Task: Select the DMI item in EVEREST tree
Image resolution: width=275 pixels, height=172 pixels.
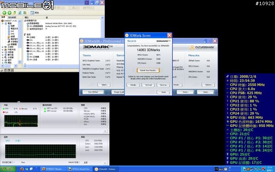Action: pyautogui.click(x=12, y=31)
